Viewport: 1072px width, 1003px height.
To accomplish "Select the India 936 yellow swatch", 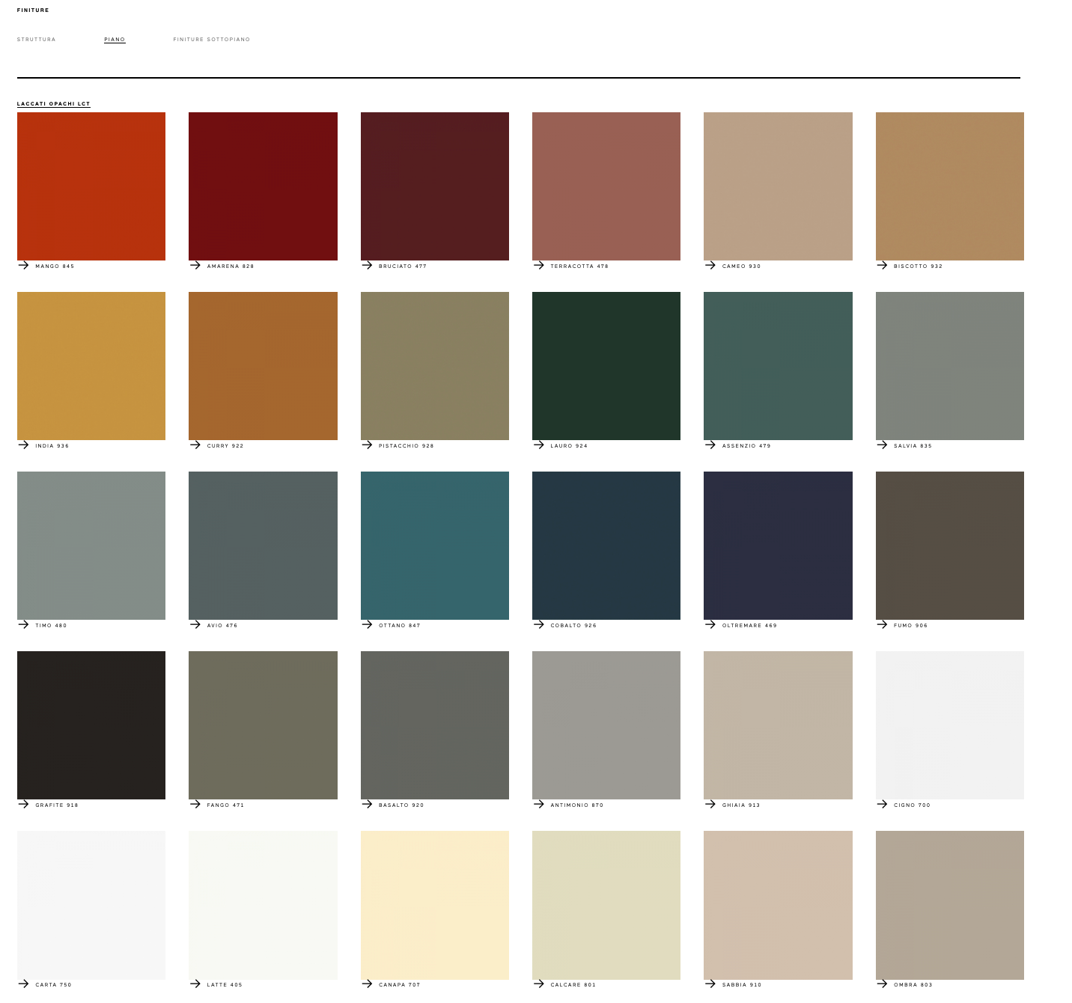I will point(91,366).
